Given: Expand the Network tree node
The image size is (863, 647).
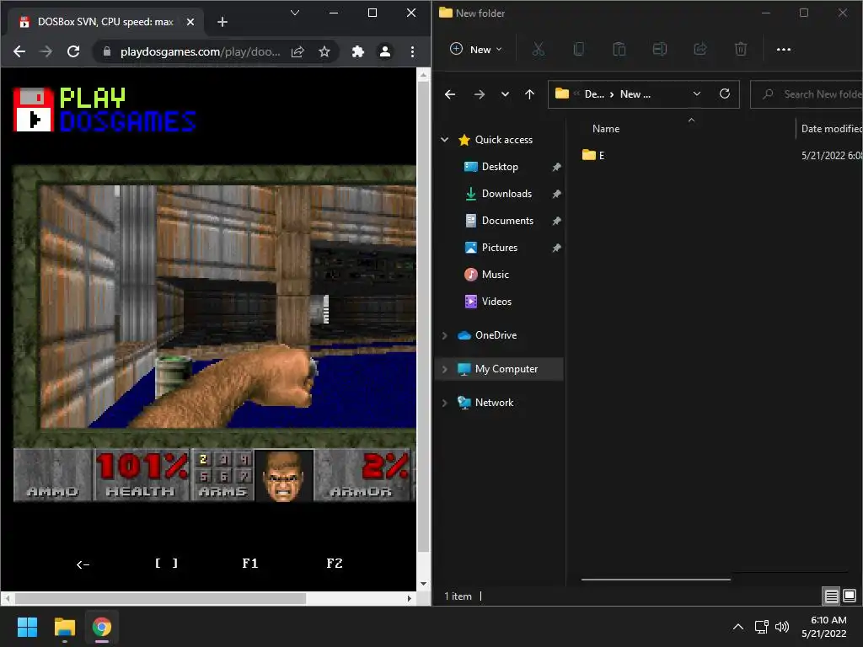Looking at the screenshot, I should click(x=445, y=403).
